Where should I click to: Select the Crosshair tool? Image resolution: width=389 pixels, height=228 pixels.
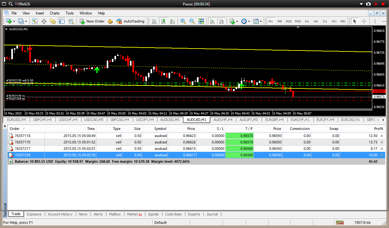(364, 21)
